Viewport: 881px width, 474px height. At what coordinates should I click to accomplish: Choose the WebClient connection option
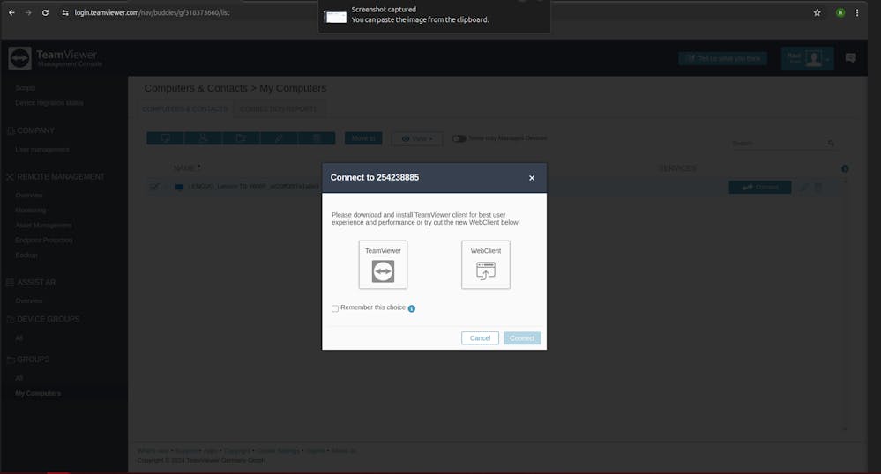tap(485, 264)
